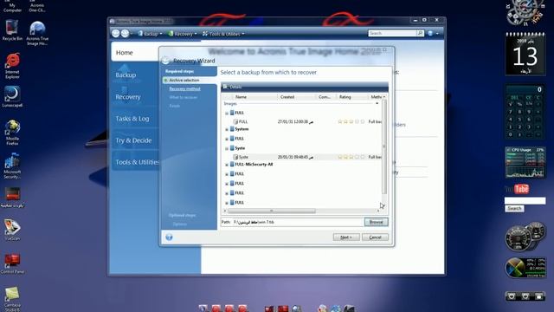Image resolution: width=554 pixels, height=312 pixels.
Task: Click the vertical scrollbar of the backup list
Action: [384, 146]
